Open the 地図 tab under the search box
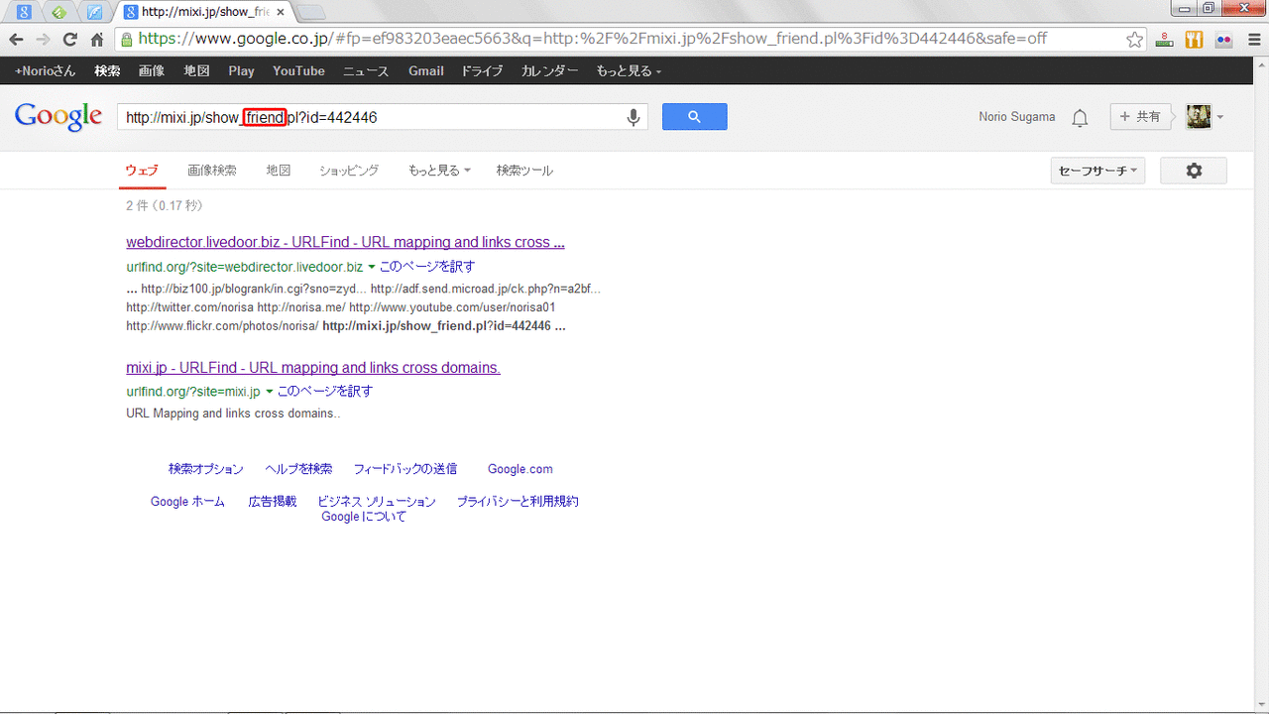This screenshot has width=1269, height=714. click(x=279, y=171)
